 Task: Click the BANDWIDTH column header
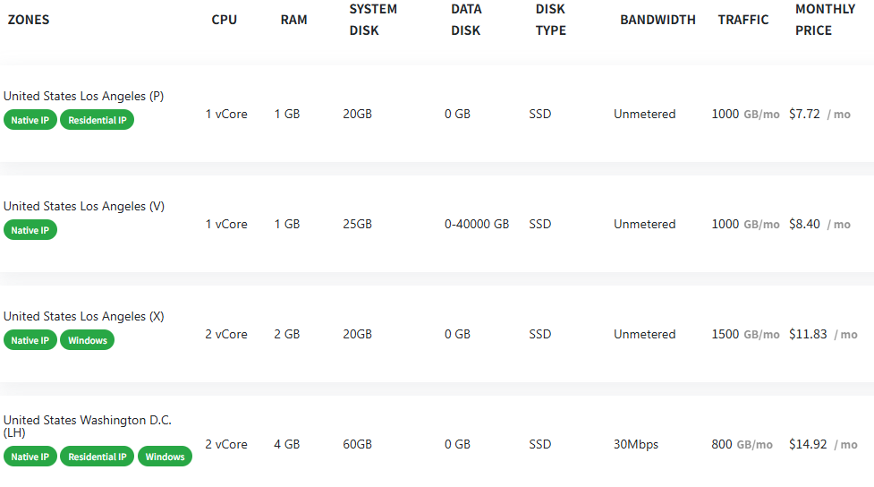click(658, 20)
